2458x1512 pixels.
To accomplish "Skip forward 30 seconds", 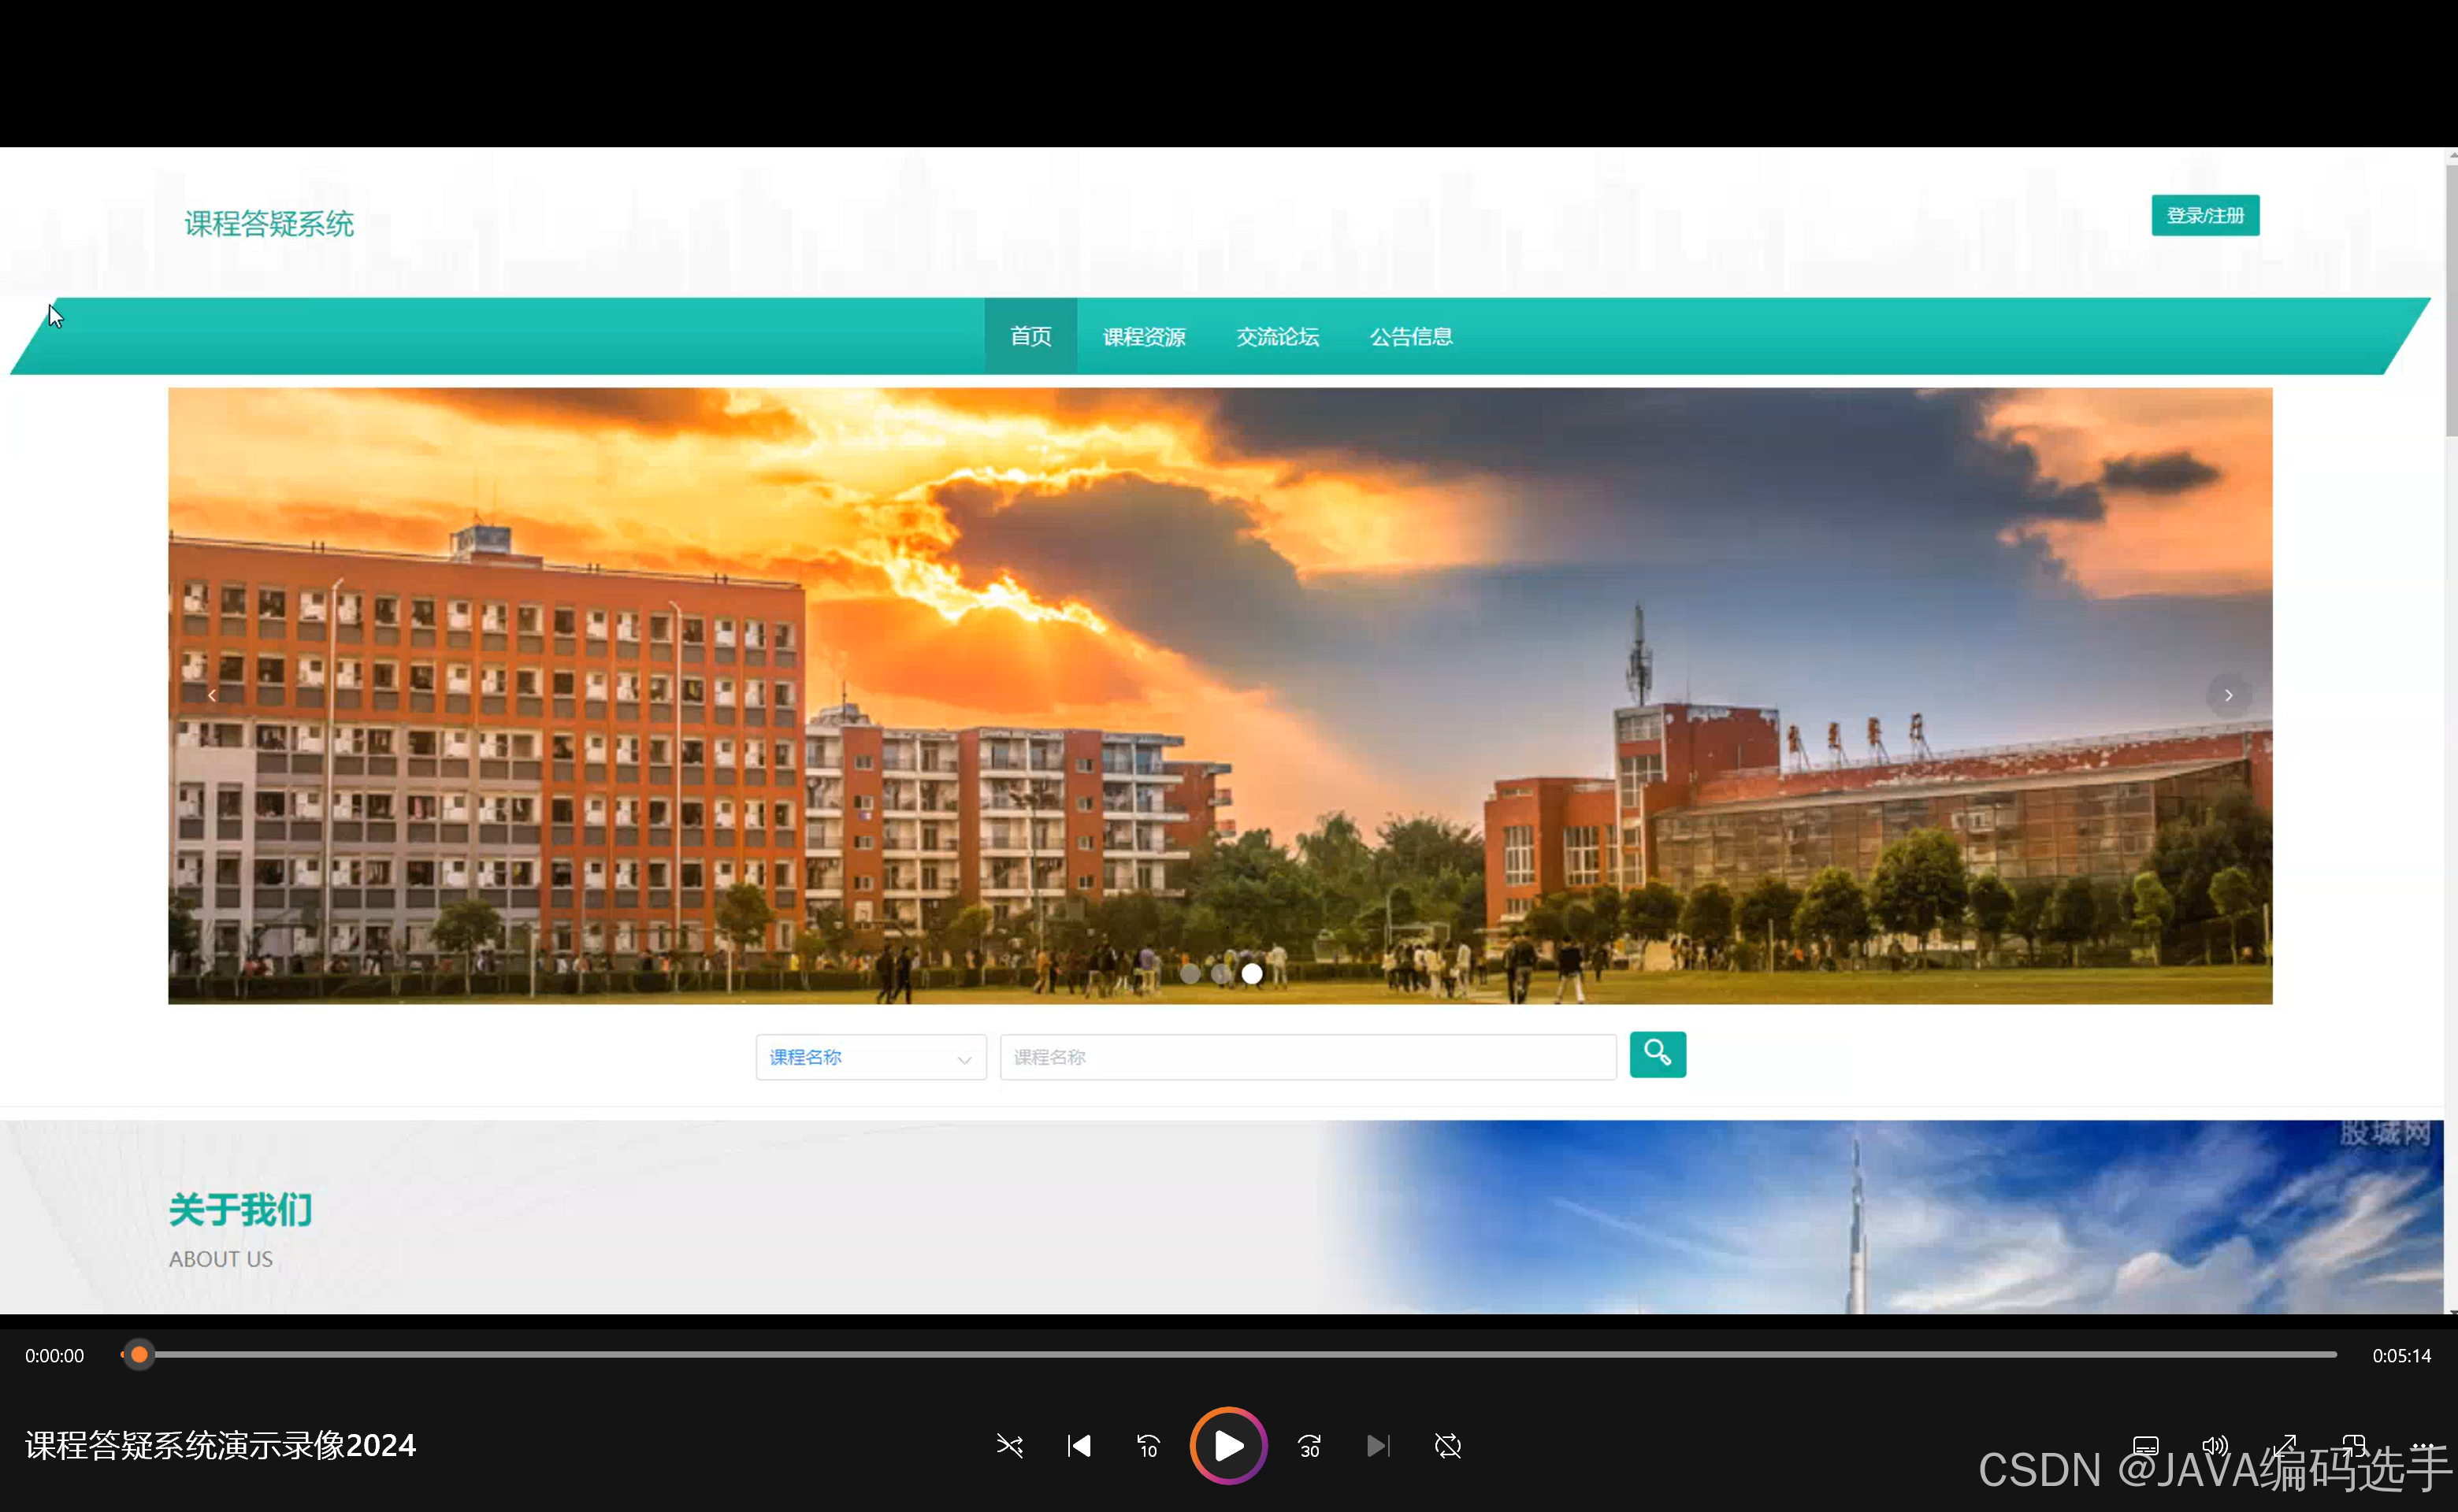I will (1309, 1446).
